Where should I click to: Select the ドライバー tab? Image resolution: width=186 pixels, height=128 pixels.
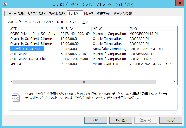(75, 13)
